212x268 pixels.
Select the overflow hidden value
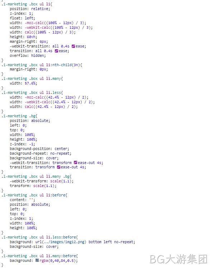click(x=37, y=55)
